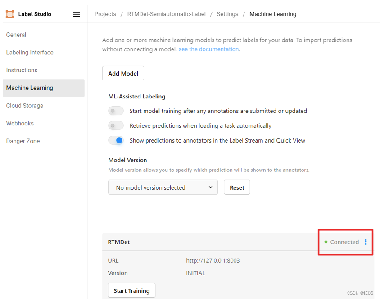Open the hamburger menu icon
380x299 pixels.
pos(77,14)
